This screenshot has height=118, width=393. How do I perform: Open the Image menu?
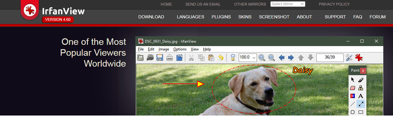click(x=164, y=49)
